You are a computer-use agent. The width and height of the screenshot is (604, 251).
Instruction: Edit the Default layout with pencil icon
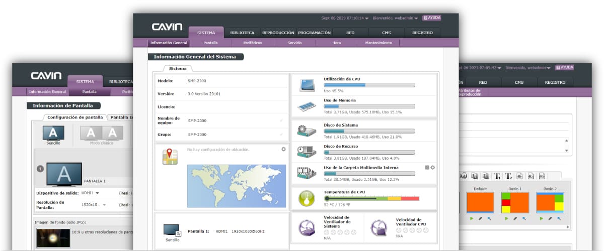click(479, 218)
